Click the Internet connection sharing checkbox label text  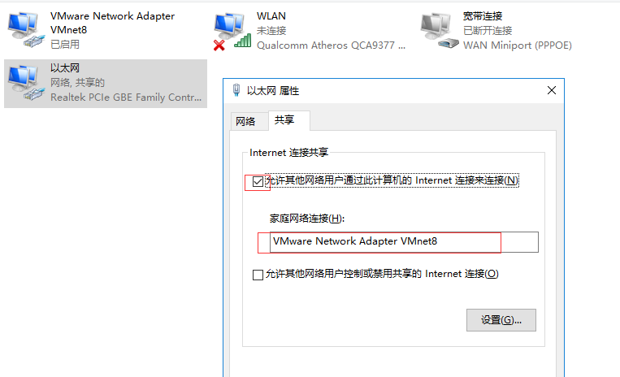click(392, 180)
